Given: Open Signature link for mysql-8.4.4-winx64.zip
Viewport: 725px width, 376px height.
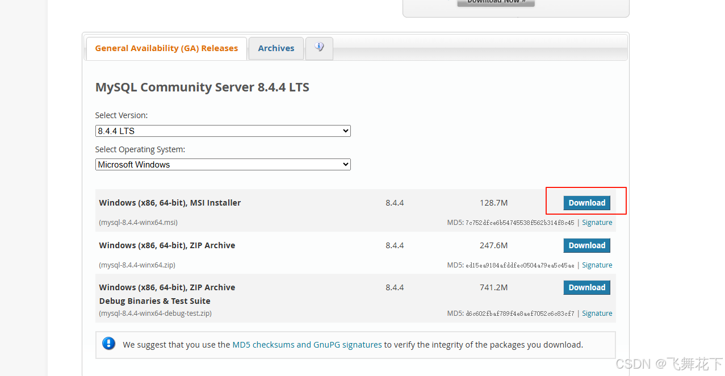Looking at the screenshot, I should pyautogui.click(x=597, y=265).
